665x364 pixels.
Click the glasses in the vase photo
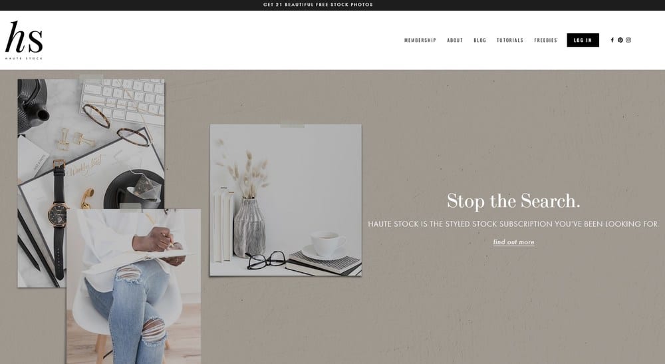266,260
